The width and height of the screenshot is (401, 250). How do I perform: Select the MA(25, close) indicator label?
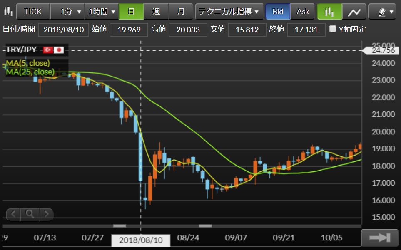point(30,72)
